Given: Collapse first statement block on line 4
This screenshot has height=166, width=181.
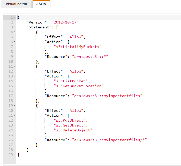Looking at the screenshot, I should coord(15,32).
